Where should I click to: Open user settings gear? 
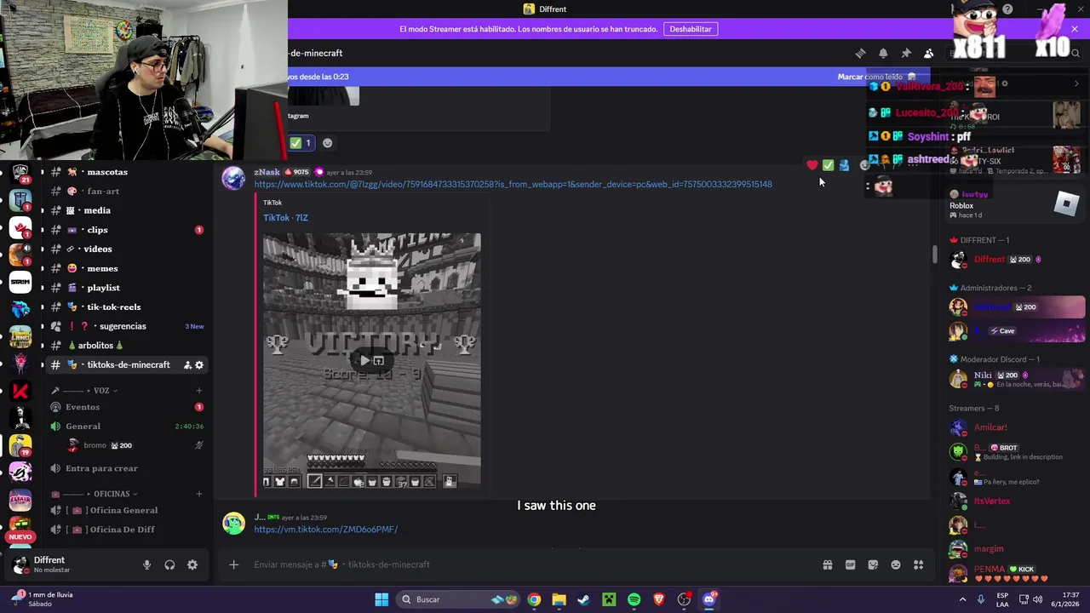192,564
